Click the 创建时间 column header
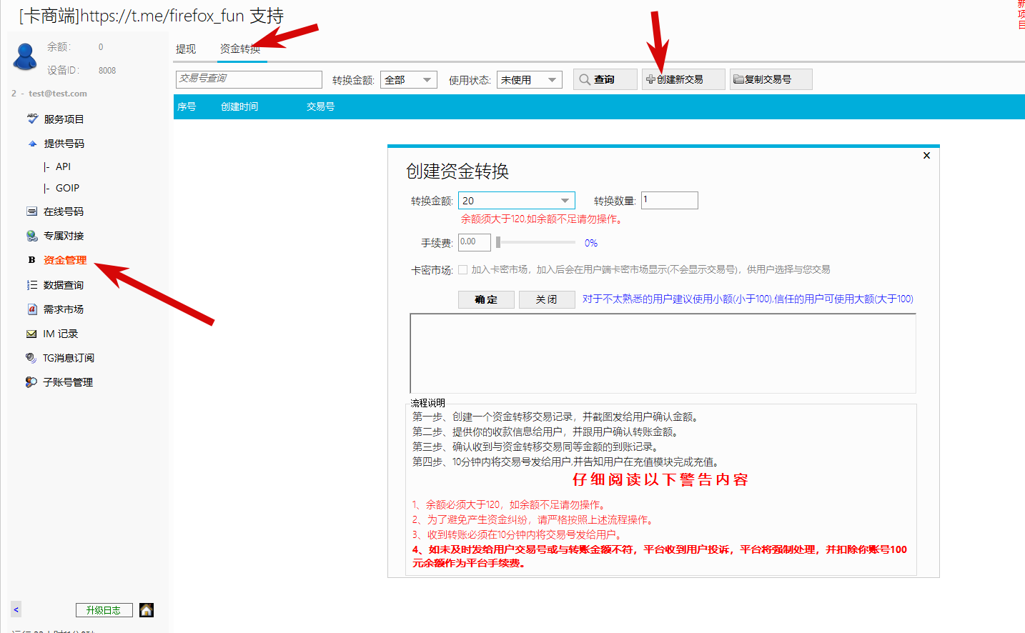 [239, 106]
